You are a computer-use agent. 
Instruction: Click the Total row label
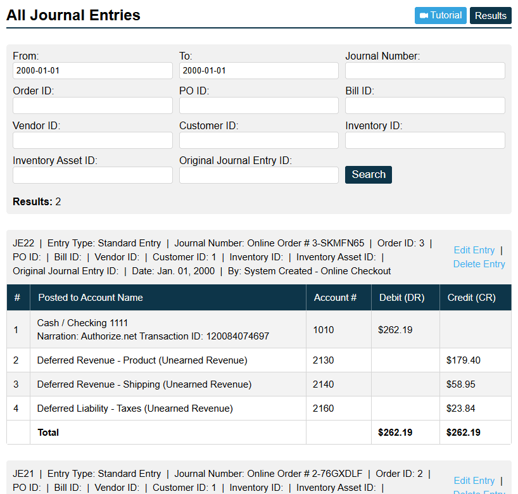(48, 433)
